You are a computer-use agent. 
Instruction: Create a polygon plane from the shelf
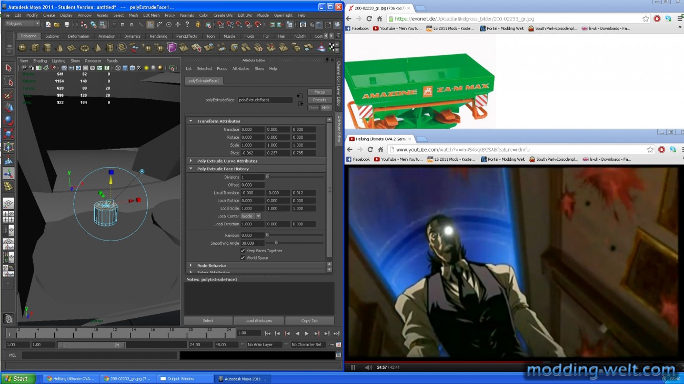click(x=72, y=48)
